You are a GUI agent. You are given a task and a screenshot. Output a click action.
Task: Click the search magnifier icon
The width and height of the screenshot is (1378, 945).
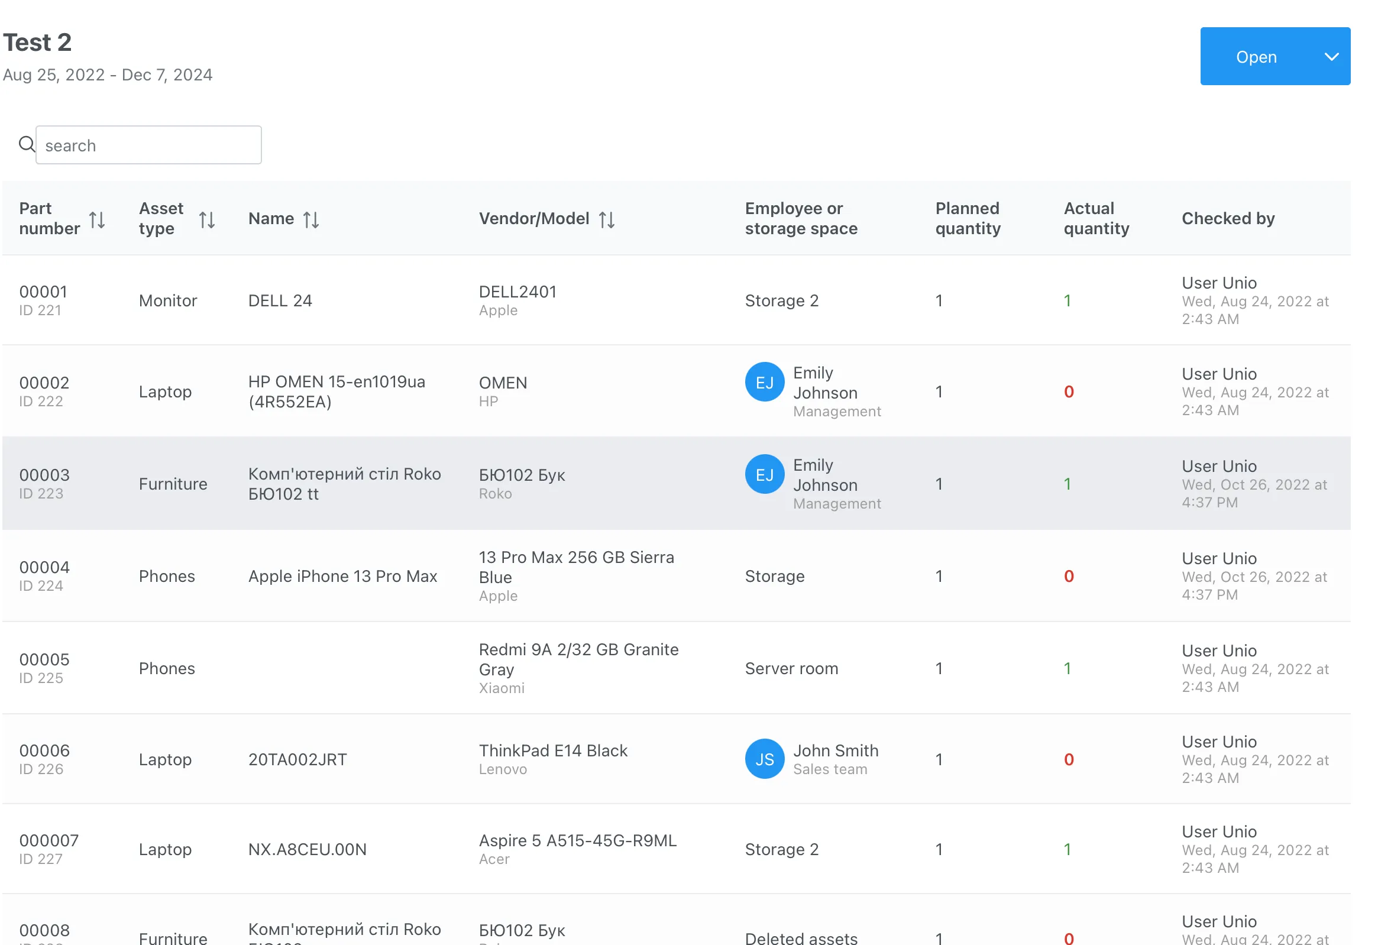[x=26, y=144]
